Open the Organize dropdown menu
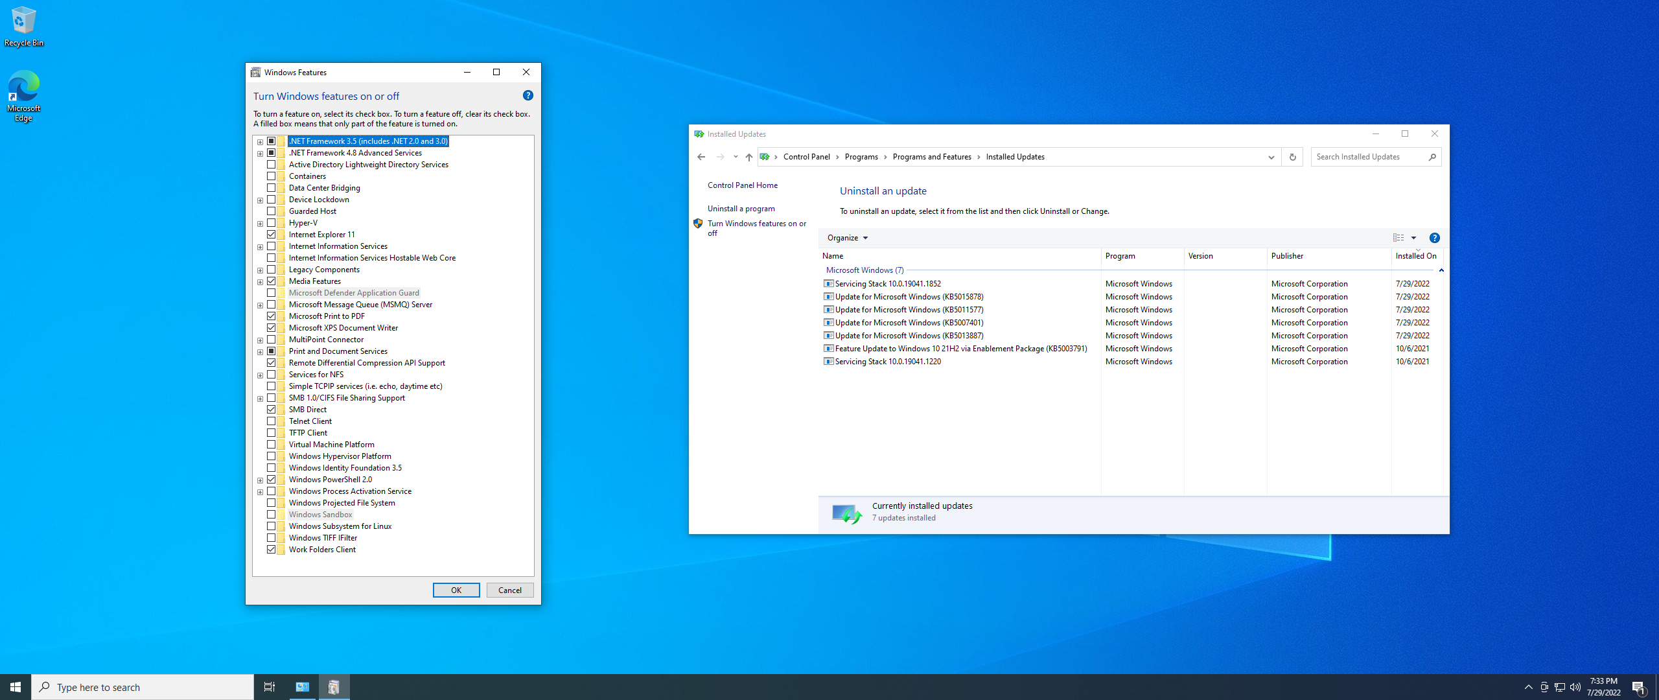This screenshot has width=1659, height=700. point(847,238)
